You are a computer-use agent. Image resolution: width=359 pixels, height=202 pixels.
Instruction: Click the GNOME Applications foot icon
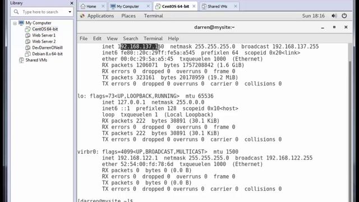click(82, 16)
